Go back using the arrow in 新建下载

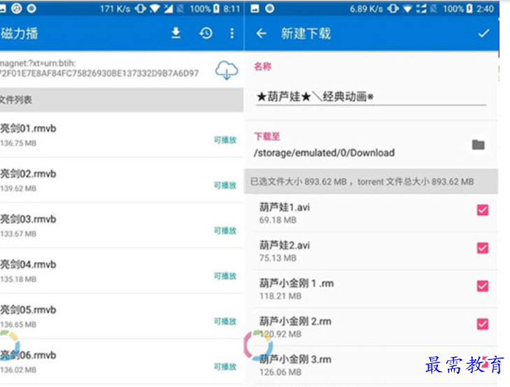[x=262, y=33]
